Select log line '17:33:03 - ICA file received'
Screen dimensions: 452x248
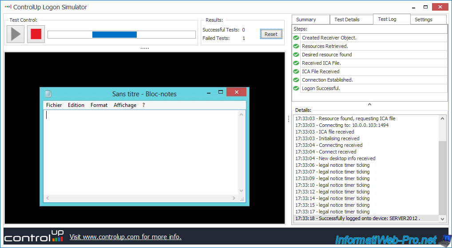pyautogui.click(x=325, y=132)
